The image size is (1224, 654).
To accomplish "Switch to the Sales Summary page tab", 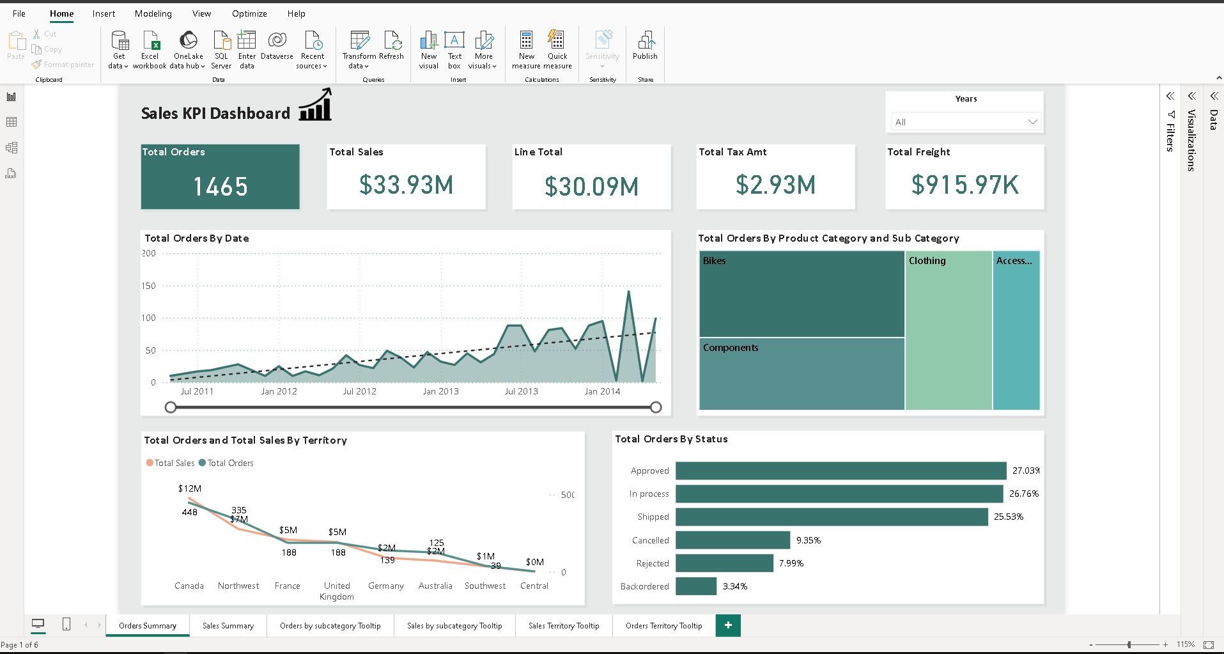I will point(228,626).
